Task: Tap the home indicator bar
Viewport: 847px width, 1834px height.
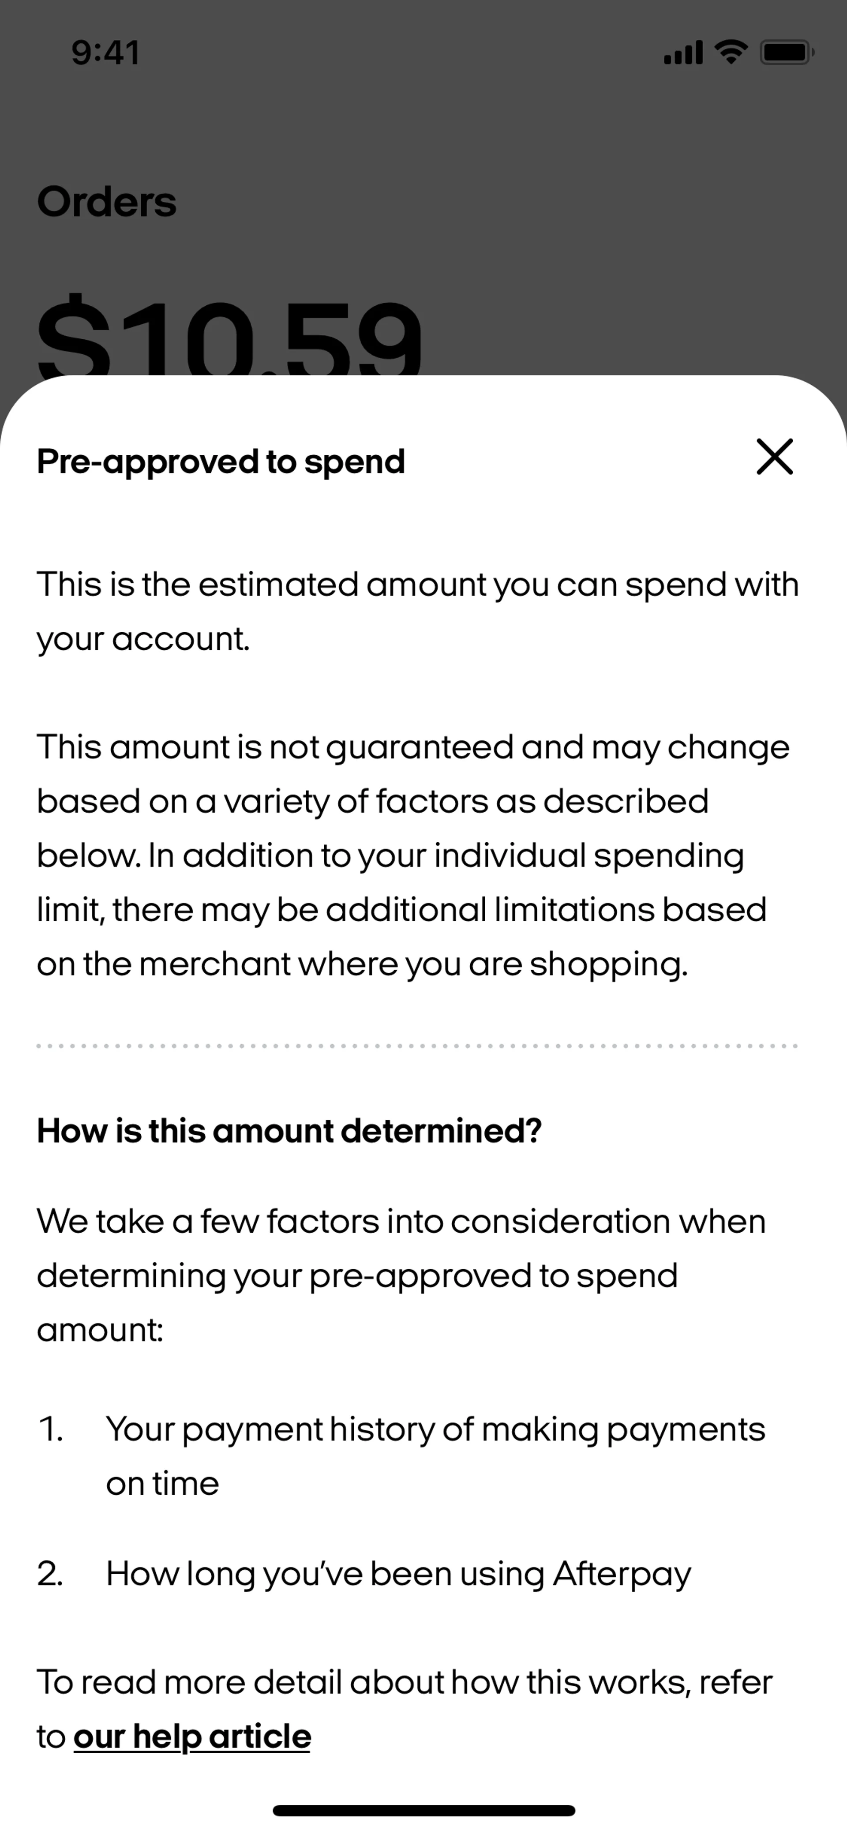Action: pos(423,1811)
